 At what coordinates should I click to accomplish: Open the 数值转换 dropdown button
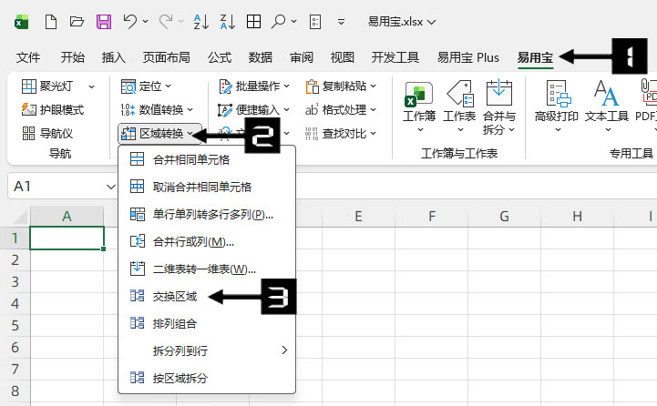pos(159,110)
